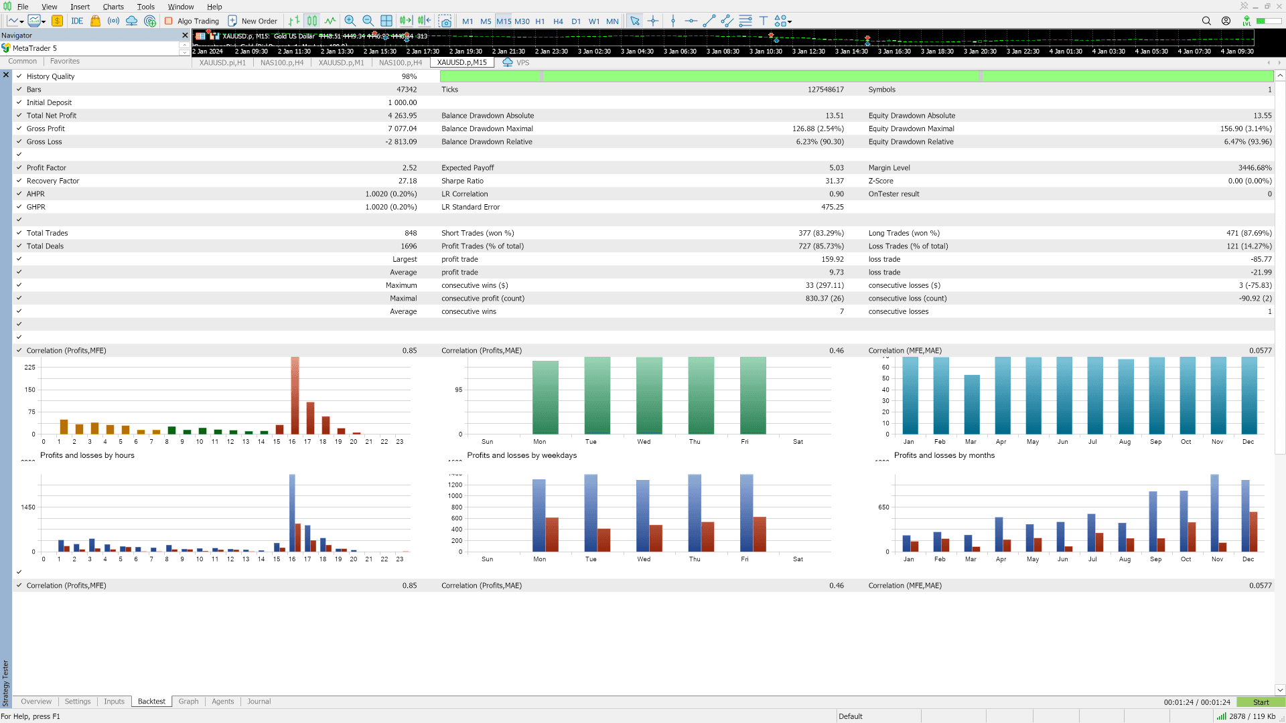Select the M1 timeframe
This screenshot has height=723, width=1286.
468,21
